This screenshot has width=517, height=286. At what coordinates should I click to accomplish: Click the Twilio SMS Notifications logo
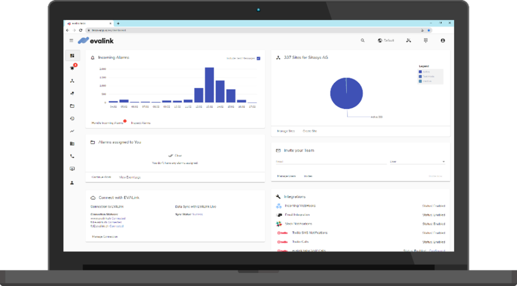coord(282,233)
